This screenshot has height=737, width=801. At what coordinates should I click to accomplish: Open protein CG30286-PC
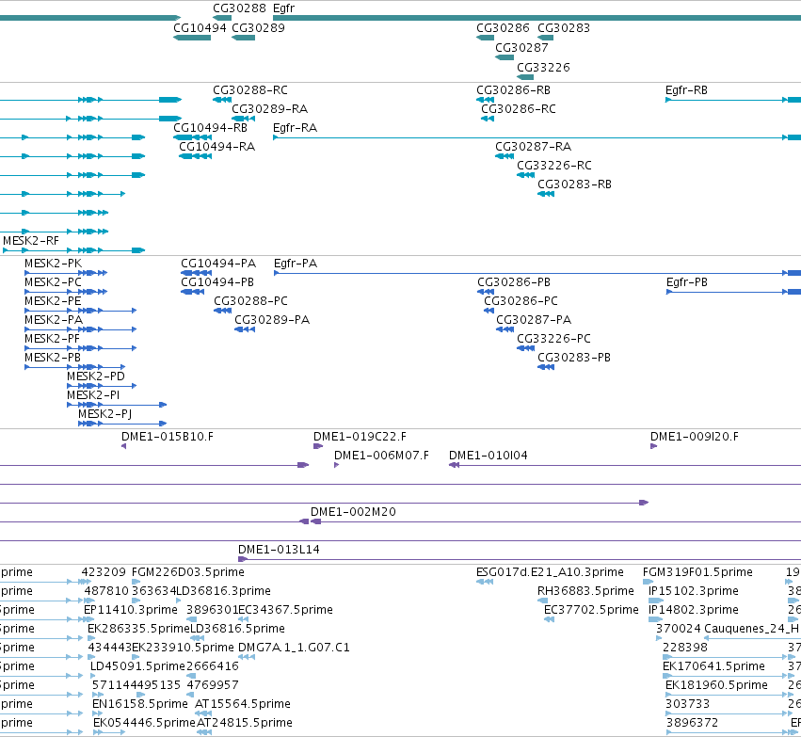pos(521,301)
